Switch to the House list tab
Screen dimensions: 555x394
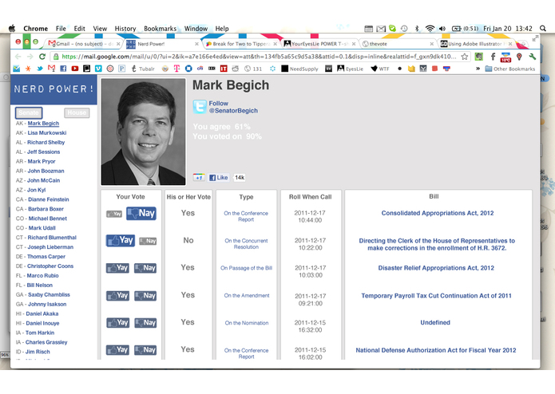tap(77, 112)
